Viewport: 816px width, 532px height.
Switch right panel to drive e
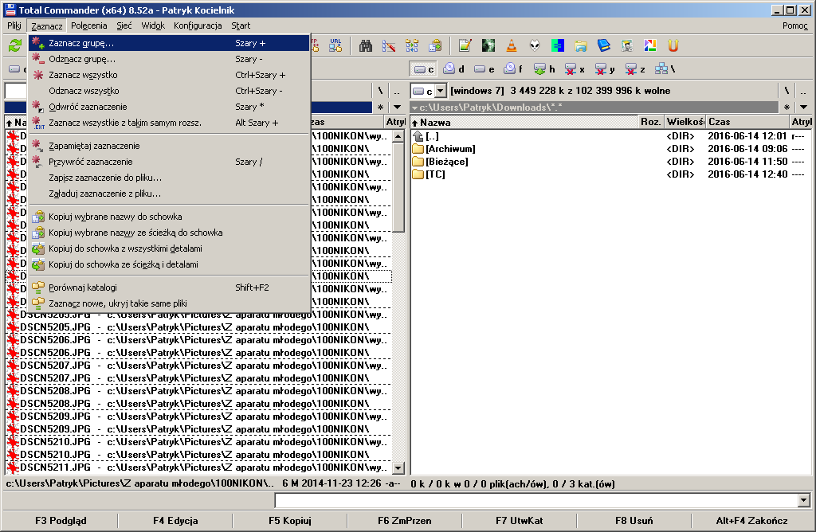pos(484,69)
